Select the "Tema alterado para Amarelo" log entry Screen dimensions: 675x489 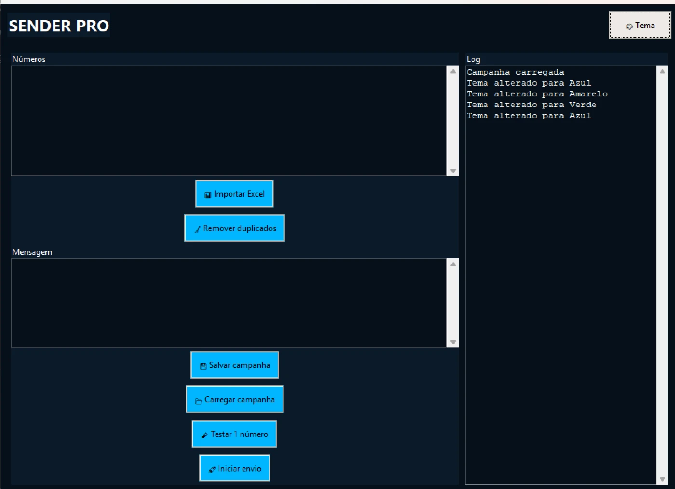pos(537,94)
